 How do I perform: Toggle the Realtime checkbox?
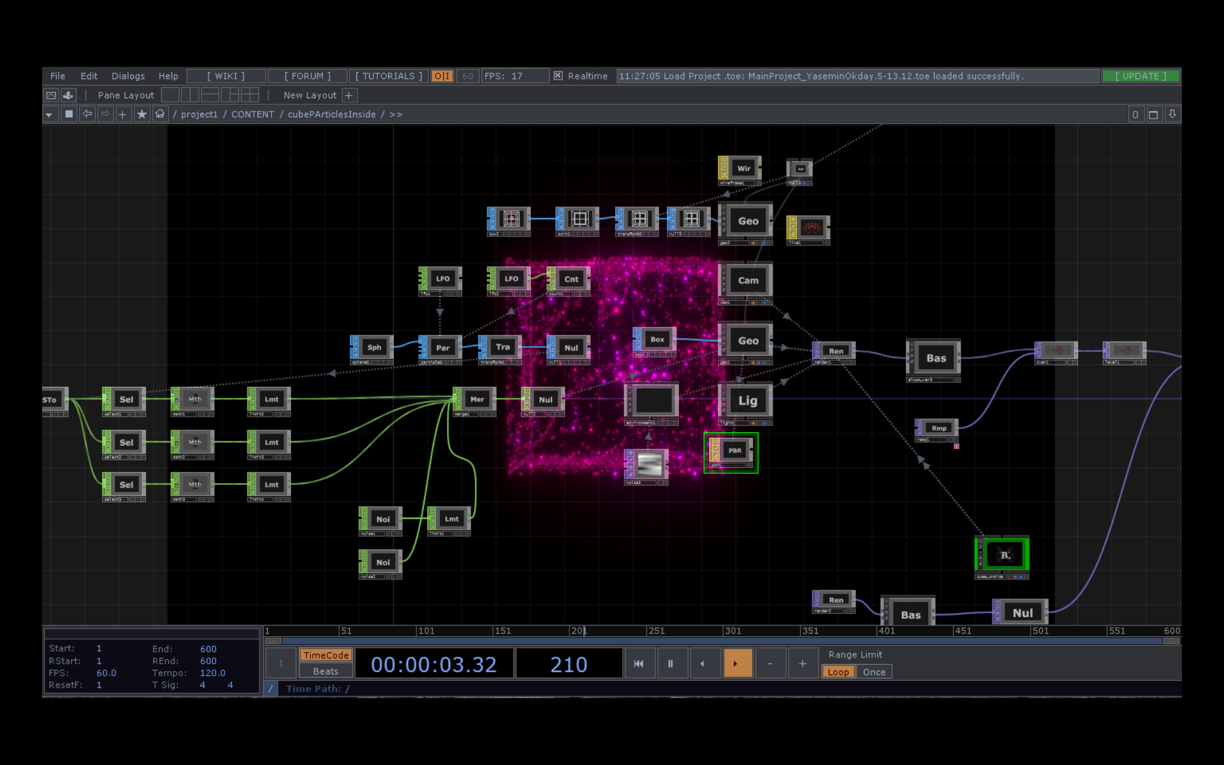[x=558, y=76]
